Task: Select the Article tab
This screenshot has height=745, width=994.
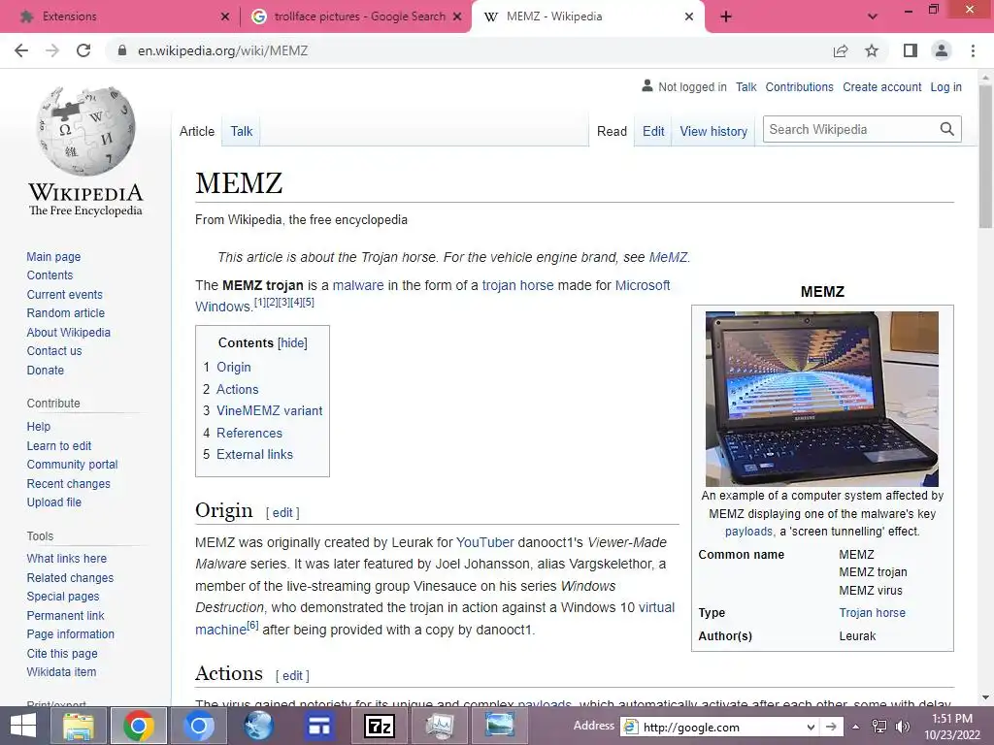Action: point(196,131)
